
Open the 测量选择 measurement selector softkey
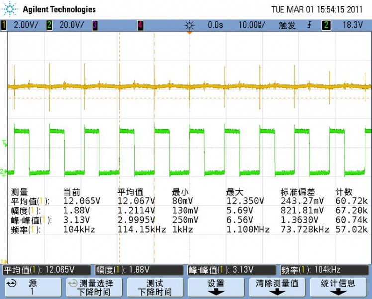click(93, 287)
